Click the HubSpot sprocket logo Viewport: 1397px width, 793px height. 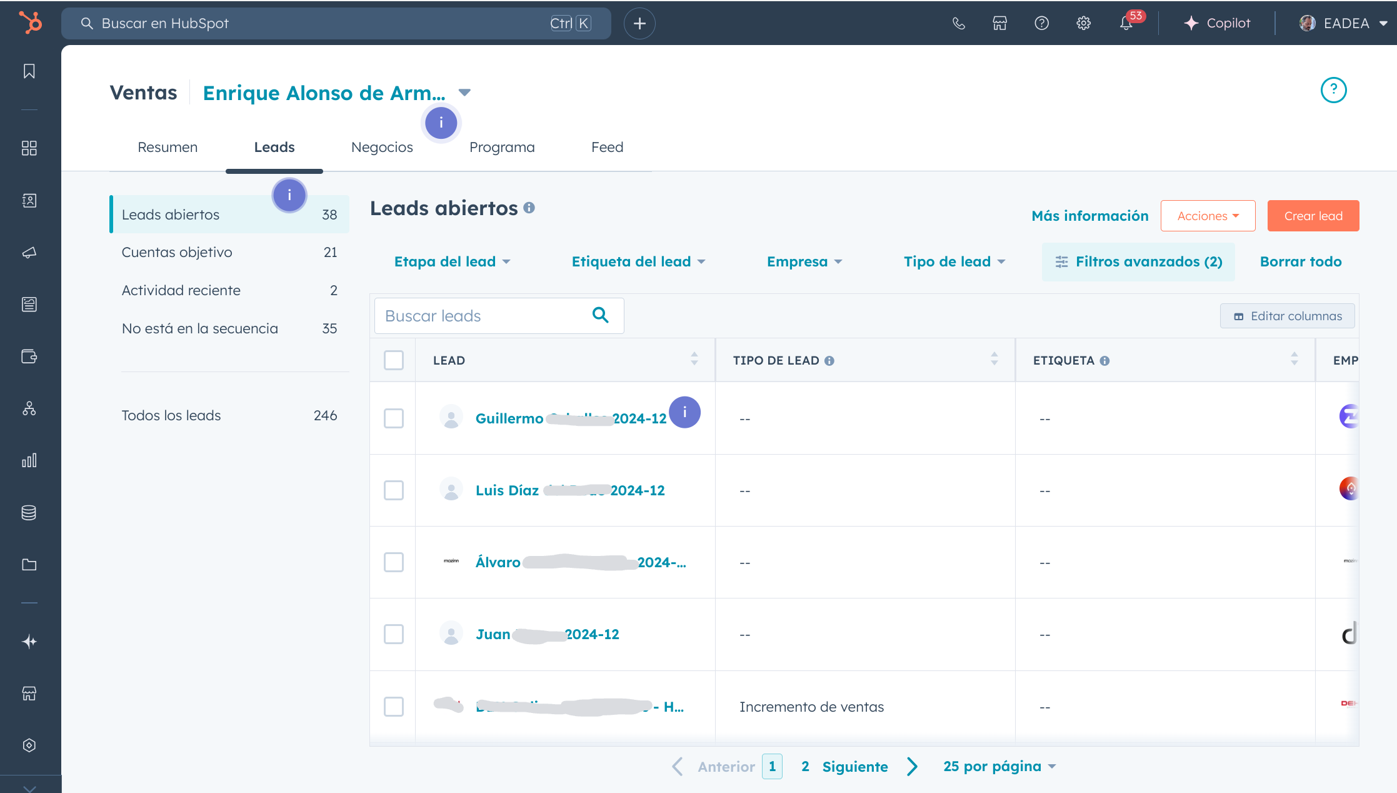point(30,23)
